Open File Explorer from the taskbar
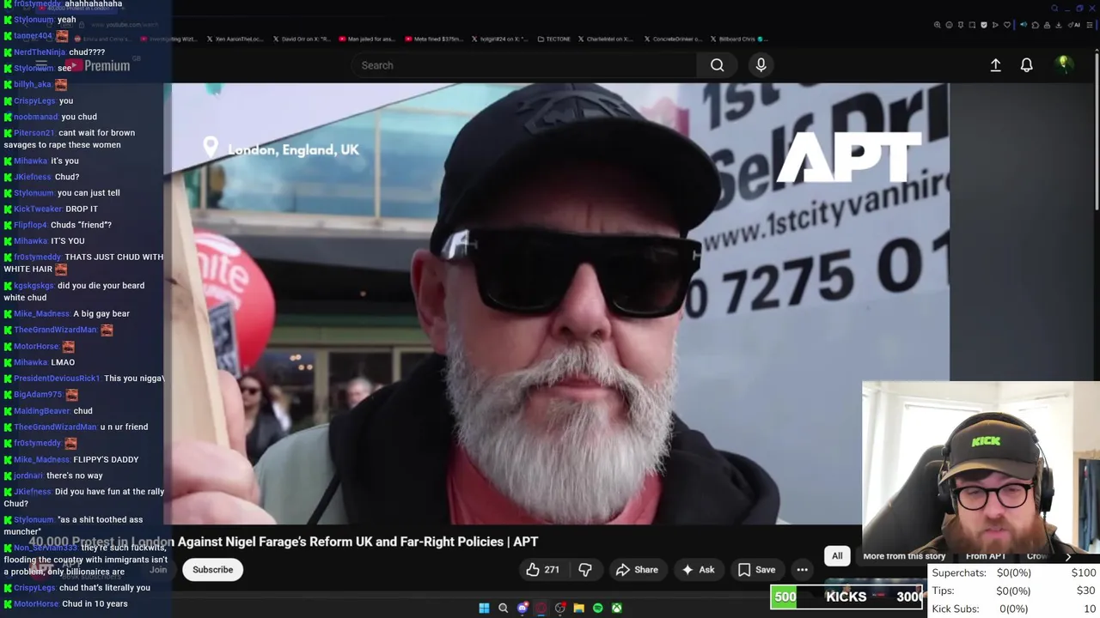Screen dimensions: 1100x618 pyautogui.click(x=578, y=608)
